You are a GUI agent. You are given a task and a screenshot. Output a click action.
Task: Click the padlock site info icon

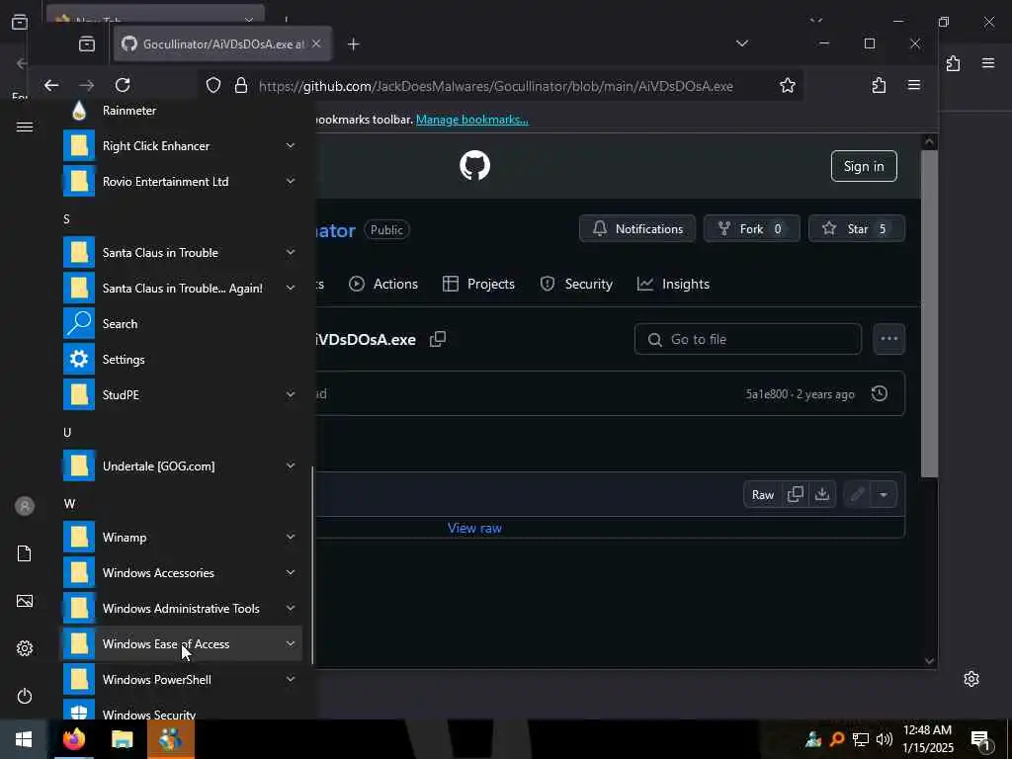click(x=241, y=85)
